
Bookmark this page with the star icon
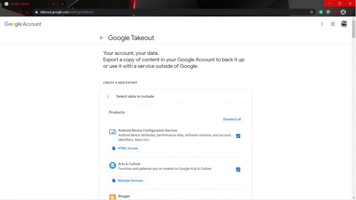pos(311,12)
